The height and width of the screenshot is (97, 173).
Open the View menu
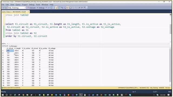(x=12, y=5)
